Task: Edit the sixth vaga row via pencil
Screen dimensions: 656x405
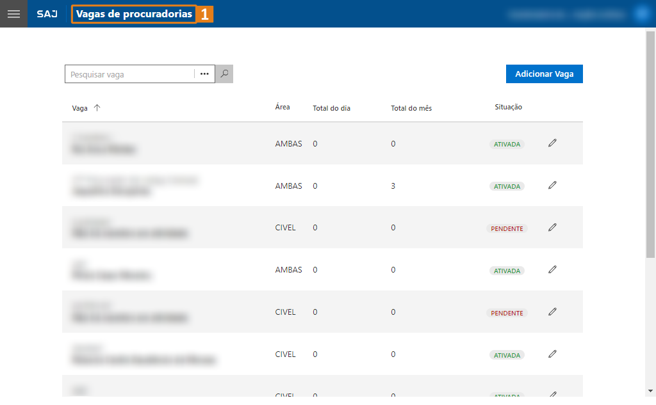Action: pyautogui.click(x=552, y=354)
